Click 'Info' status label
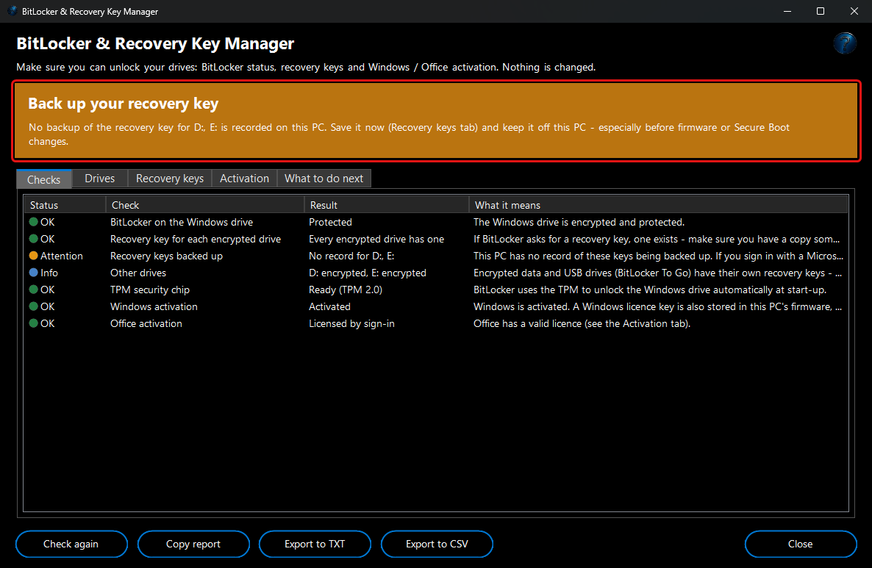The width and height of the screenshot is (872, 568). pos(49,273)
